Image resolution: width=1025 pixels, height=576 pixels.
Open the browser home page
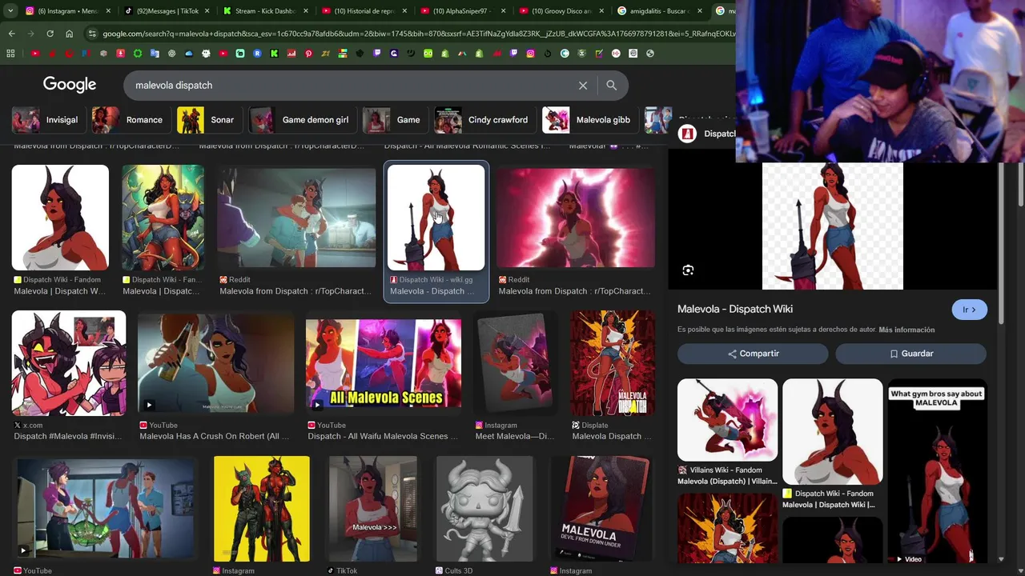point(69,34)
